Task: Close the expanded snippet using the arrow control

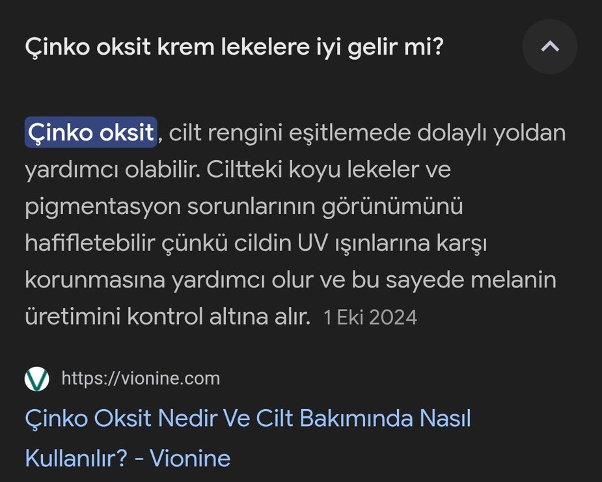Action: click(x=550, y=46)
